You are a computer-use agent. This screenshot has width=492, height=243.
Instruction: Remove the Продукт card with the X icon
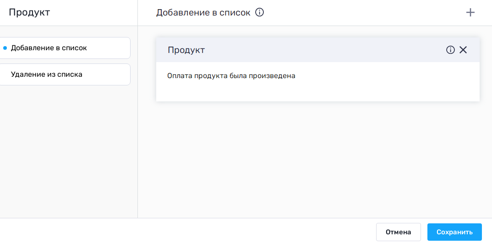pos(463,50)
